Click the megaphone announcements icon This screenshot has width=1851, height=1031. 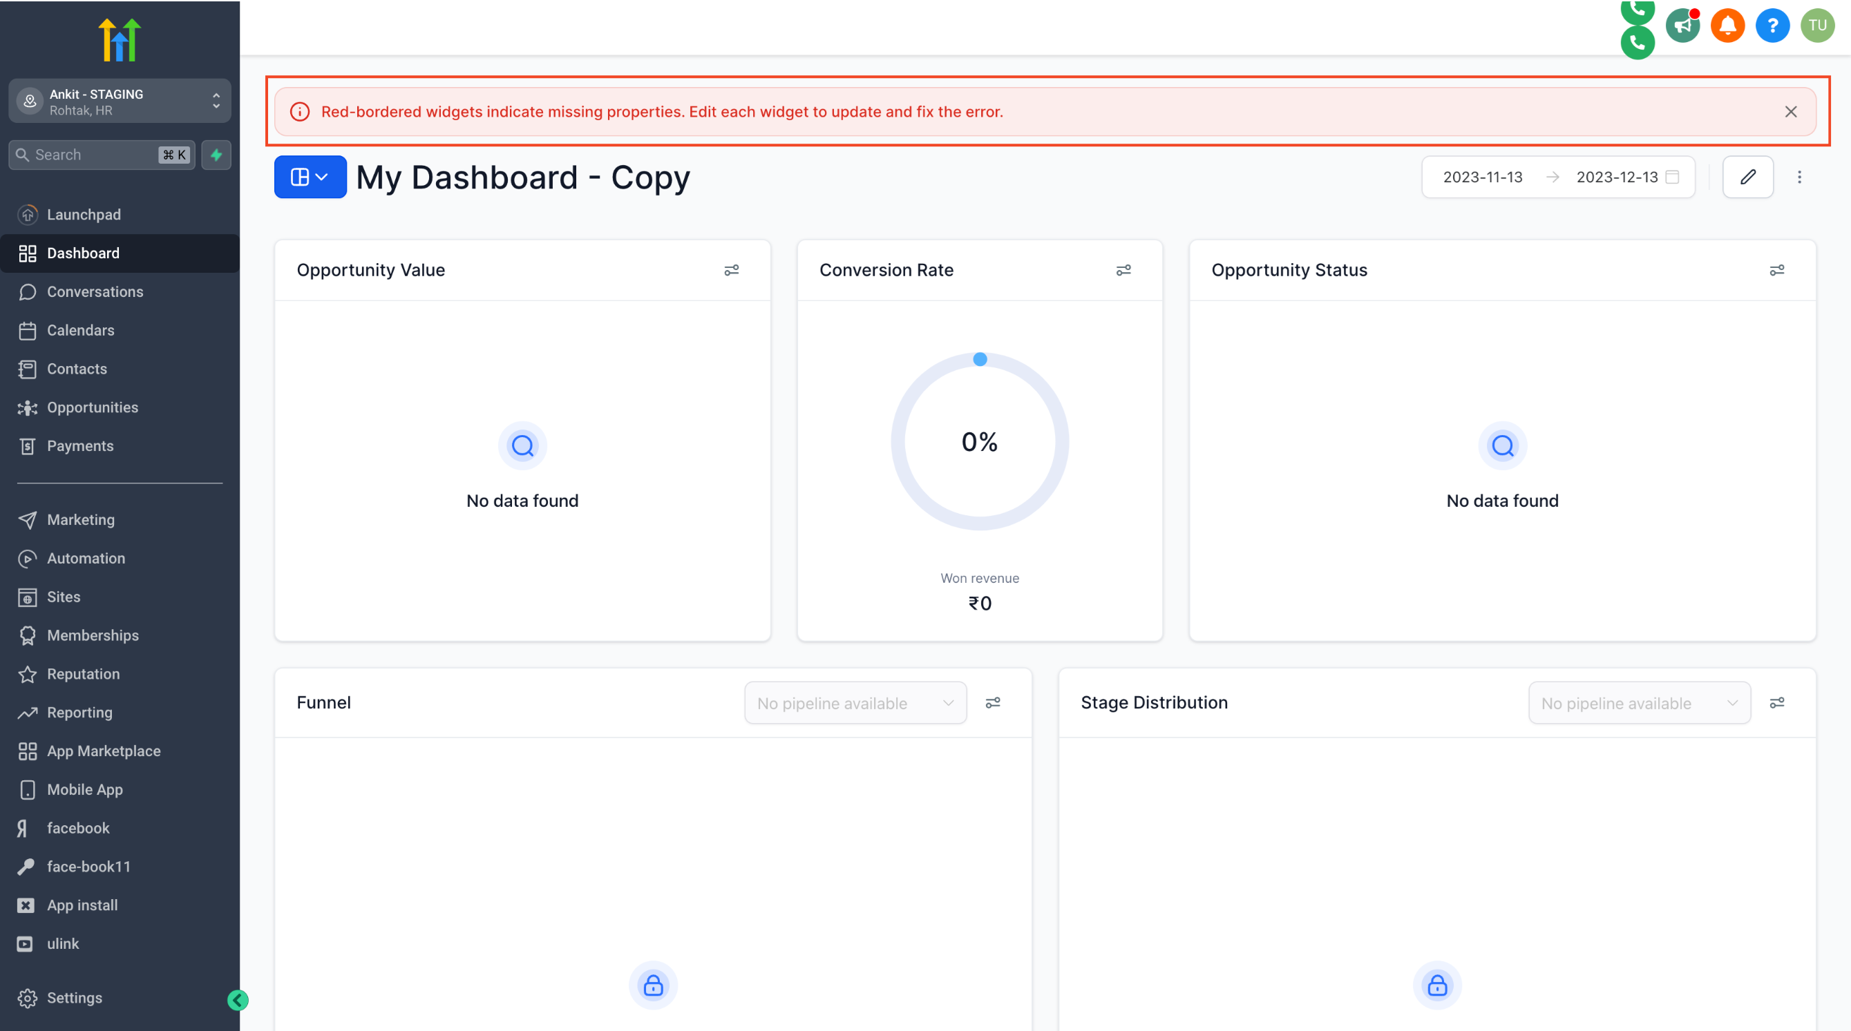pyautogui.click(x=1682, y=26)
